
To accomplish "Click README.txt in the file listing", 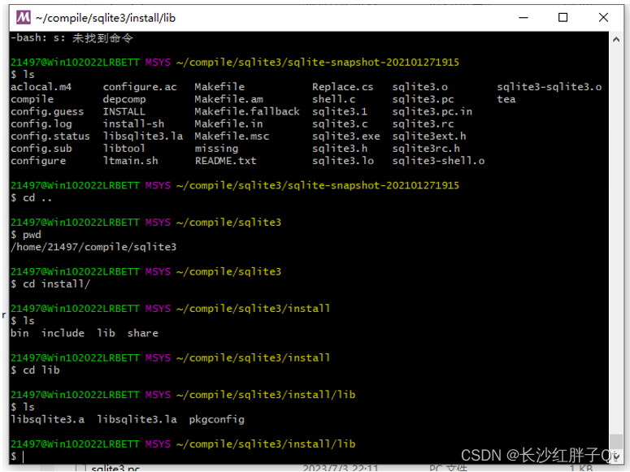I will click(x=225, y=161).
